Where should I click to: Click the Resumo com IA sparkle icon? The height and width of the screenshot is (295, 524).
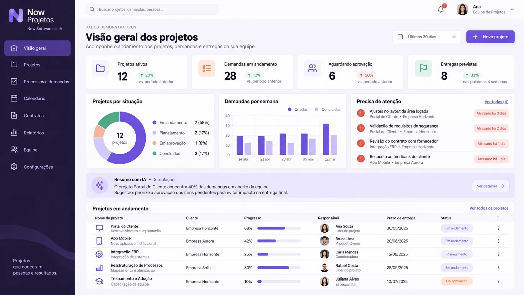100,185
